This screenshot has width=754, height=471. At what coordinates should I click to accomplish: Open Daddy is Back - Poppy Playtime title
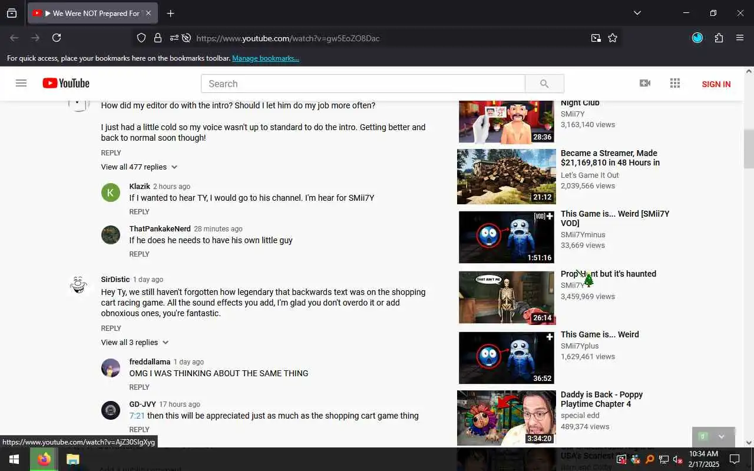coord(601,399)
